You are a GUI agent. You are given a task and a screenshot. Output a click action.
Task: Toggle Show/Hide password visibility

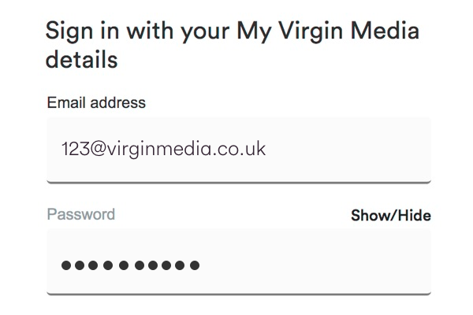pos(391,216)
